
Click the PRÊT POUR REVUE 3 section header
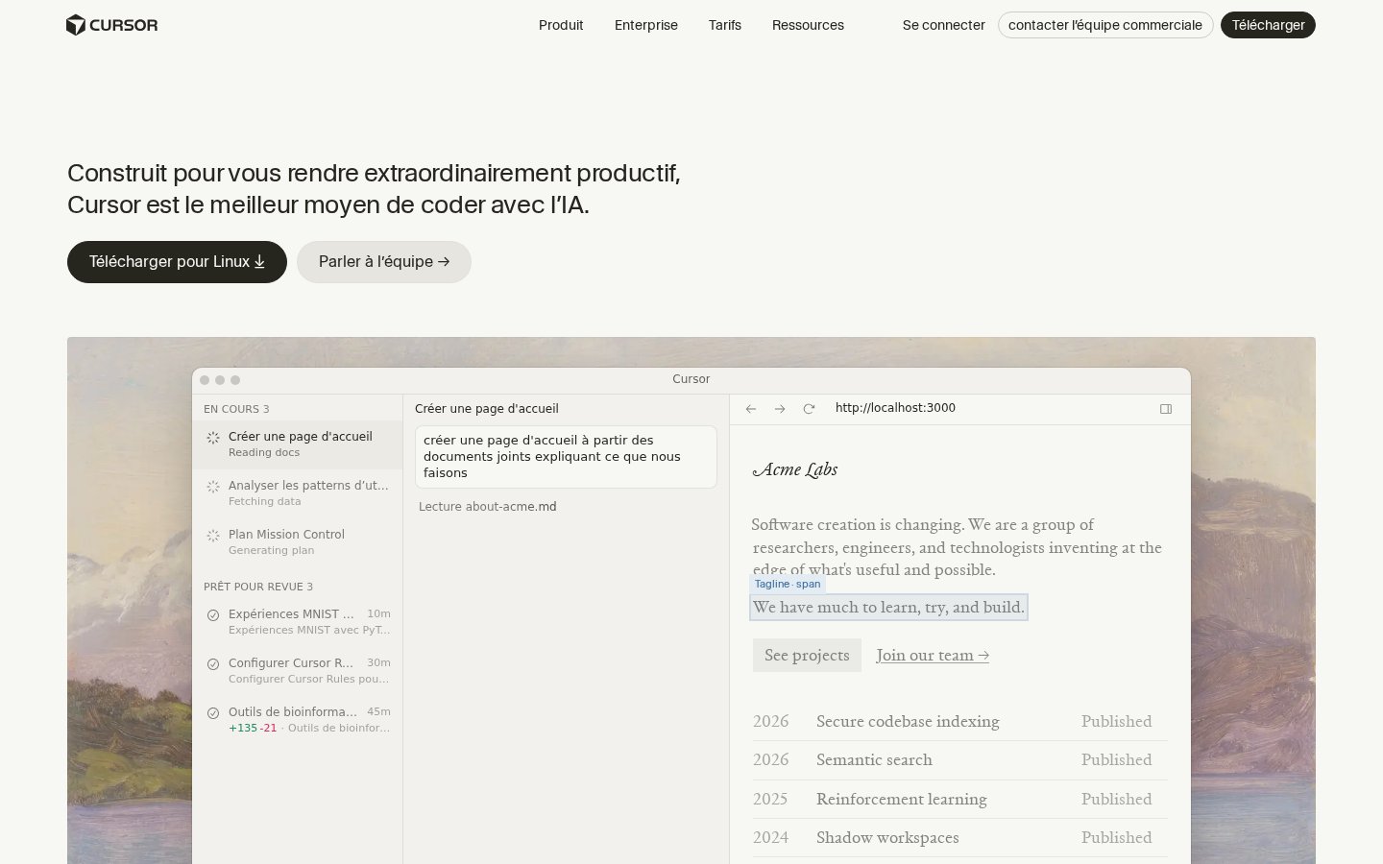tap(258, 587)
